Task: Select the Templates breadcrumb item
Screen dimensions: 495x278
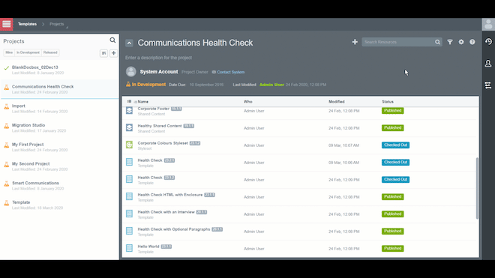Action: click(x=27, y=24)
